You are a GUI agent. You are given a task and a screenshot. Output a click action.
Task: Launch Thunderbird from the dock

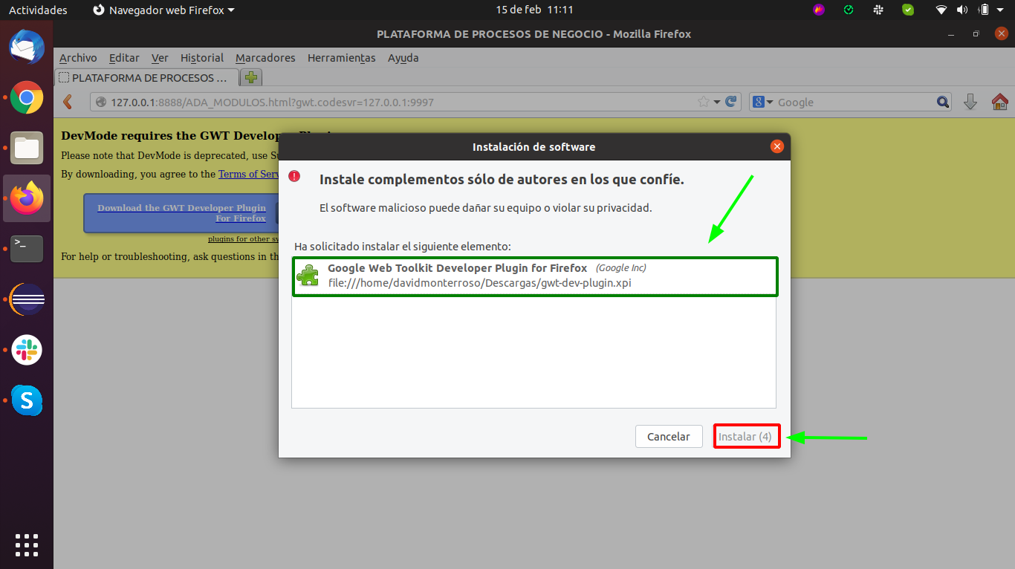click(27, 47)
